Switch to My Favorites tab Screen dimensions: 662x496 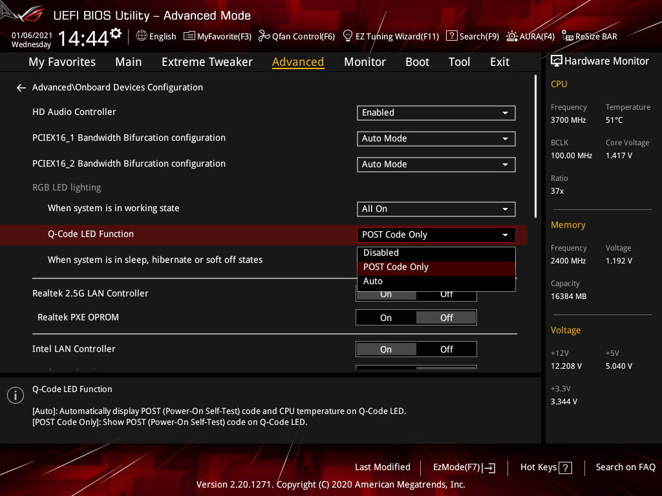coord(62,62)
